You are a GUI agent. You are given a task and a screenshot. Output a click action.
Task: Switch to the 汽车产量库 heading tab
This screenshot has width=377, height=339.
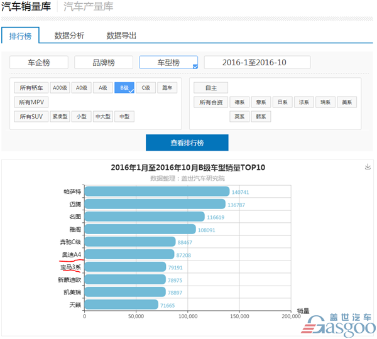[88, 6]
